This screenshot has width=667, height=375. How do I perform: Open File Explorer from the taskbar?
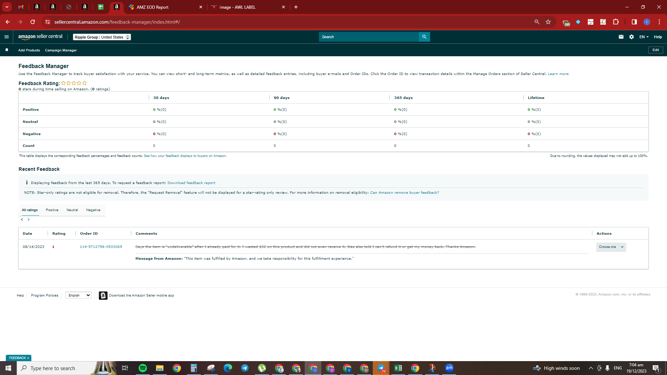(159, 368)
